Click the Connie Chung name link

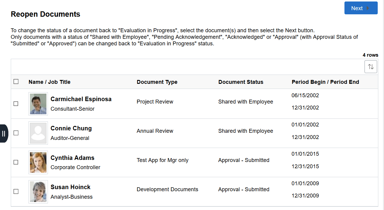tap(71, 128)
